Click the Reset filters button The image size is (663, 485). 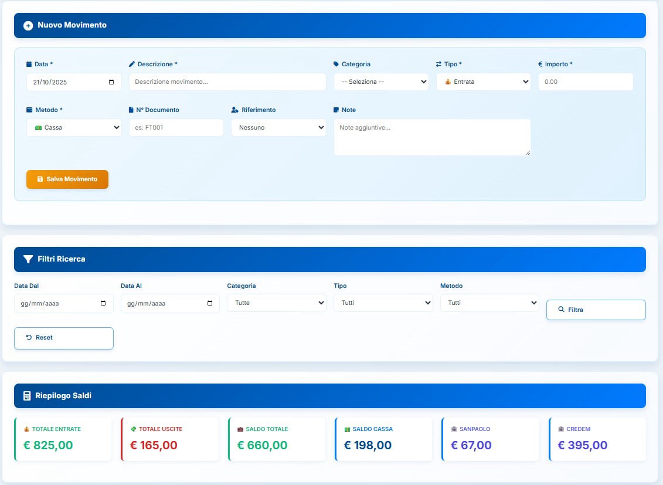pyautogui.click(x=63, y=338)
